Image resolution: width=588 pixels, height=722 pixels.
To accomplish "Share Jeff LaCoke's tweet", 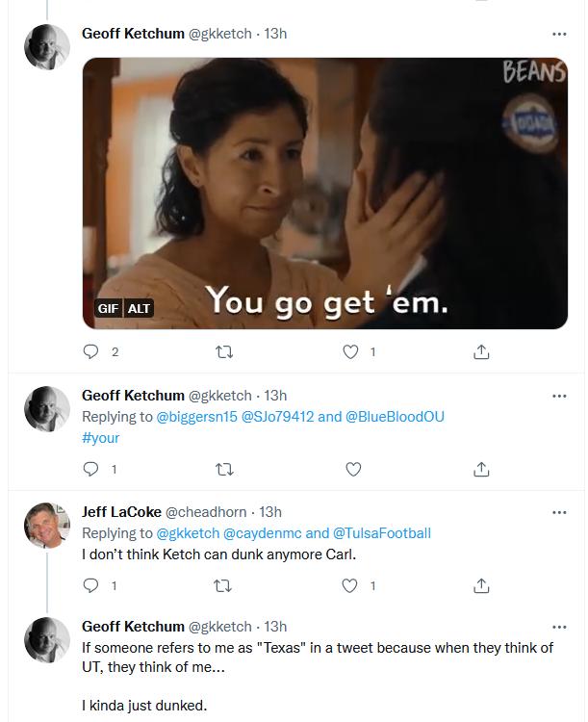I will point(481,585).
